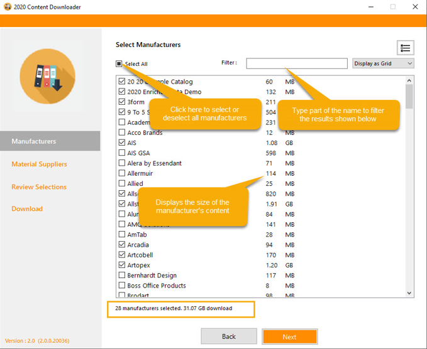Check the Allermuir checkbox

[122, 173]
